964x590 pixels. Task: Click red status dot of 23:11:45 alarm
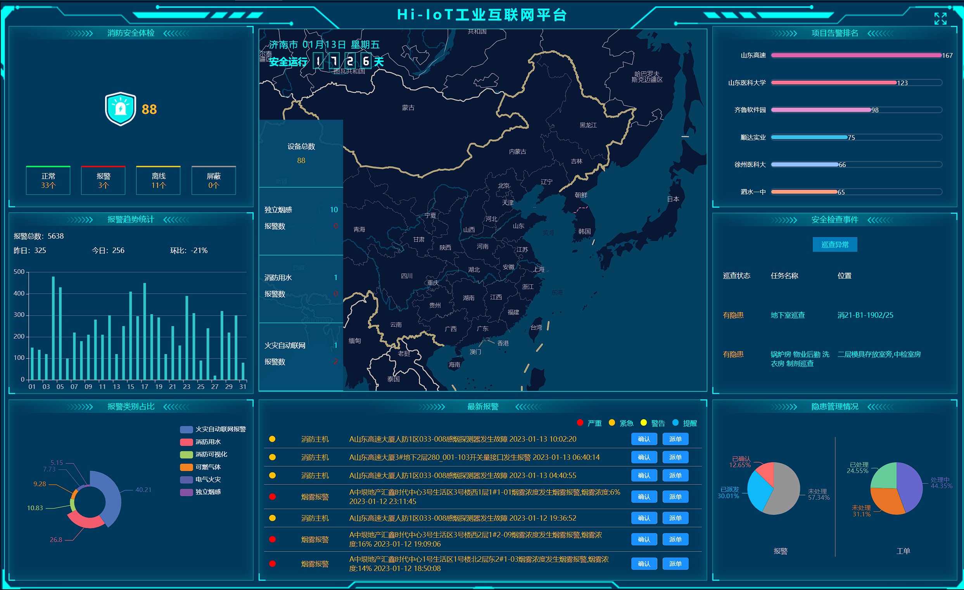click(x=272, y=497)
